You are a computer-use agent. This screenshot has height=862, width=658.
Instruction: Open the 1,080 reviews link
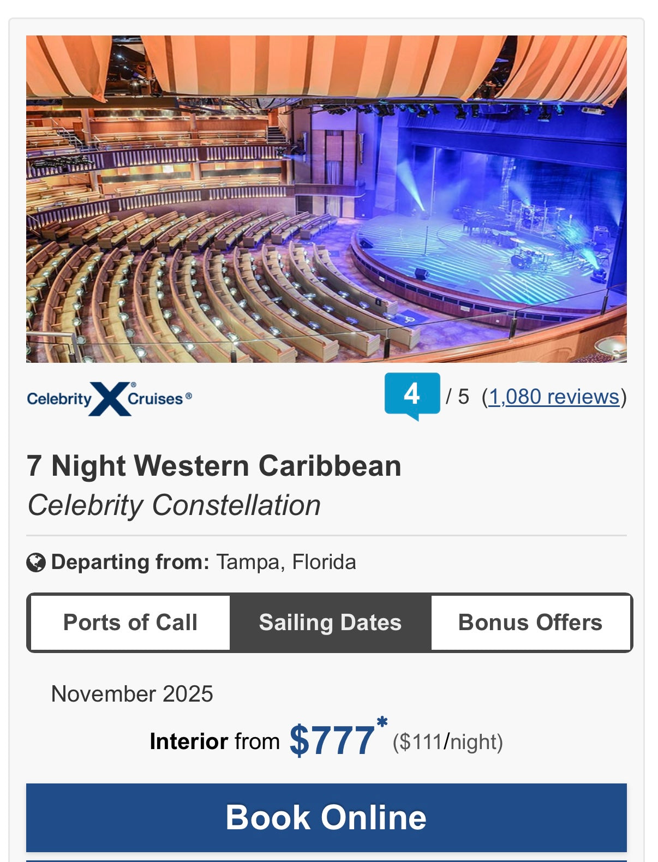point(553,397)
